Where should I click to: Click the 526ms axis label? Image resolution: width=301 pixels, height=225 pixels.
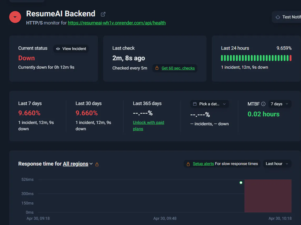click(x=27, y=179)
